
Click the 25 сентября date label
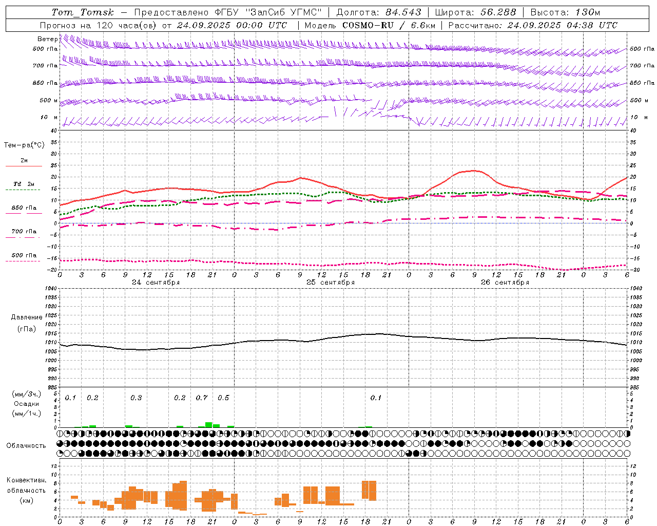pos(330,283)
